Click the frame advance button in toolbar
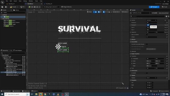The width and height of the screenshot is (170, 96). coord(32,7)
